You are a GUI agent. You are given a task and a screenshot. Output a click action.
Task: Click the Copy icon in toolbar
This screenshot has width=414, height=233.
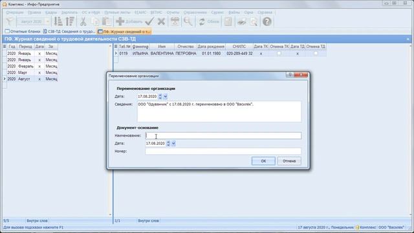click(95, 21)
